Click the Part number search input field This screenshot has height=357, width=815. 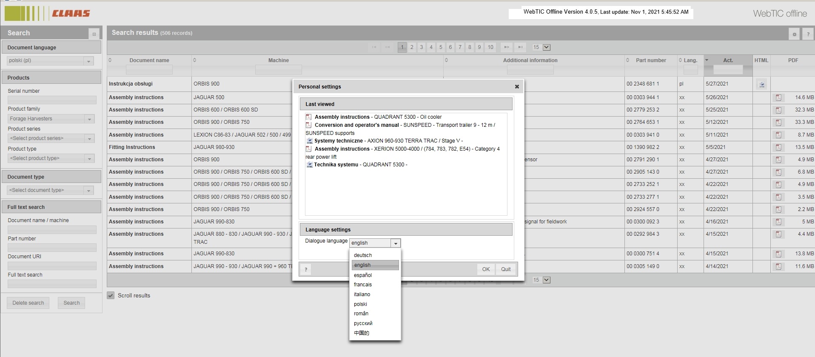pos(52,248)
